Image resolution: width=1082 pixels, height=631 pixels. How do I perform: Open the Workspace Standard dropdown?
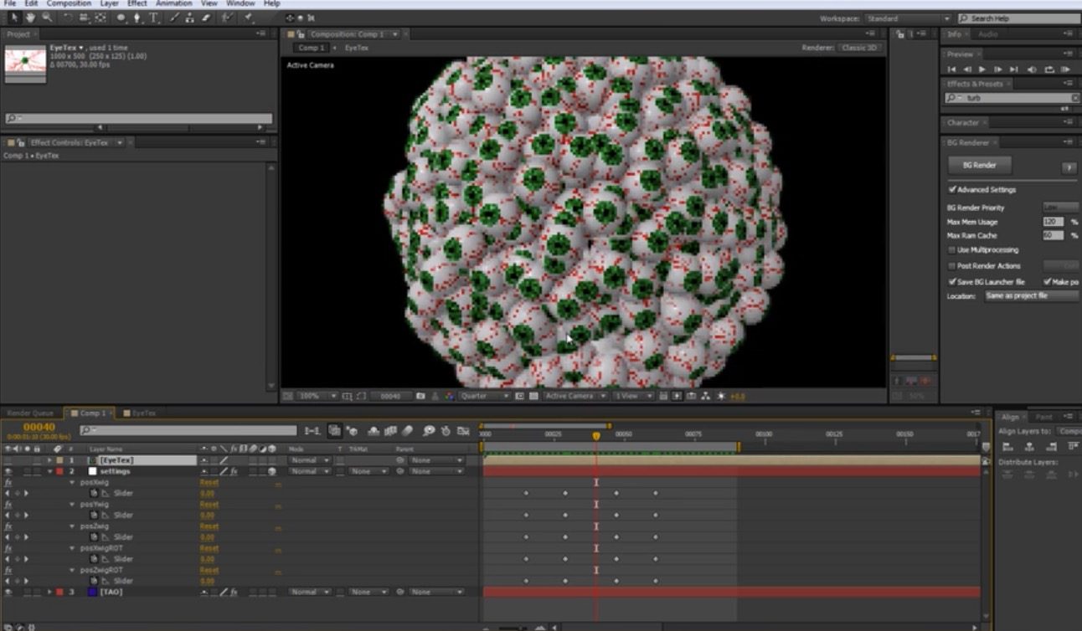tap(909, 18)
